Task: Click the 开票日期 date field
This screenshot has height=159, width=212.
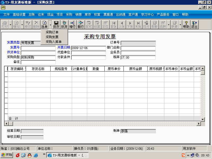Action: click(89, 48)
